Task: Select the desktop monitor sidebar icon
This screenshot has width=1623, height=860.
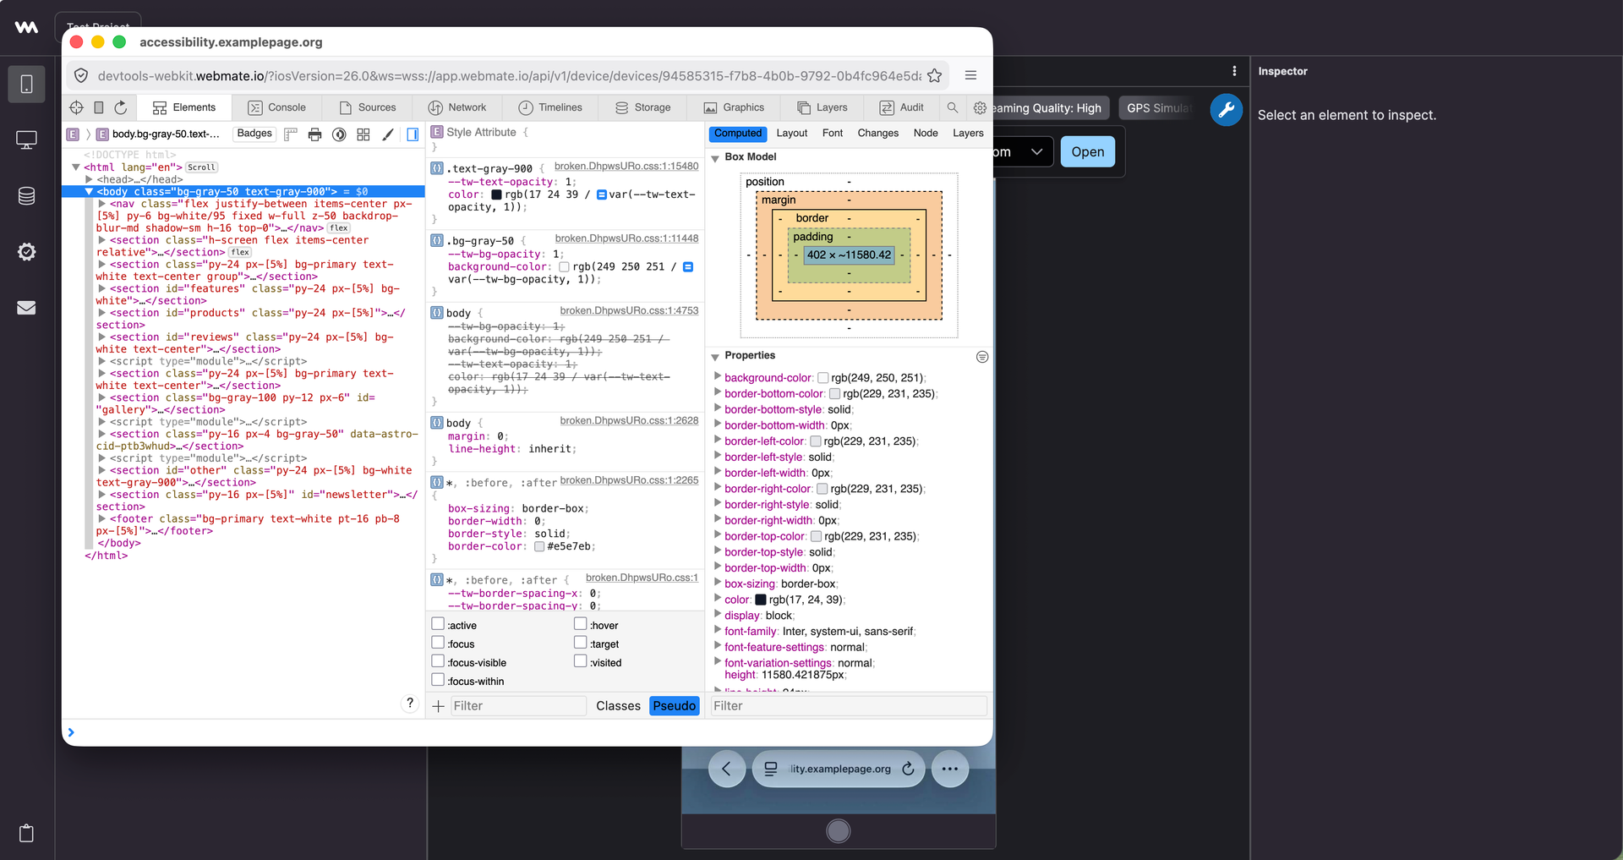Action: (26, 140)
